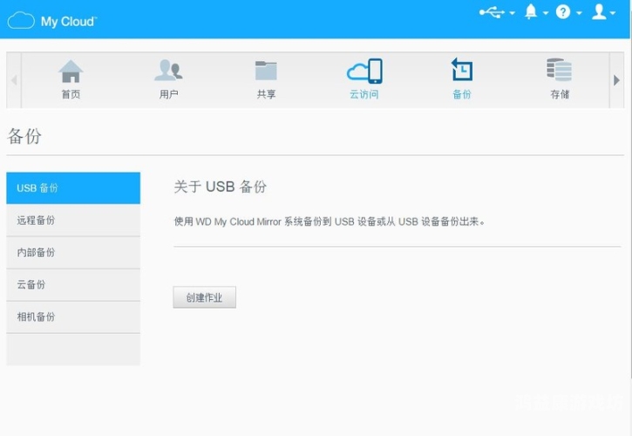The image size is (632, 436).
Task: Click the 创建作业 button
Action: click(204, 297)
